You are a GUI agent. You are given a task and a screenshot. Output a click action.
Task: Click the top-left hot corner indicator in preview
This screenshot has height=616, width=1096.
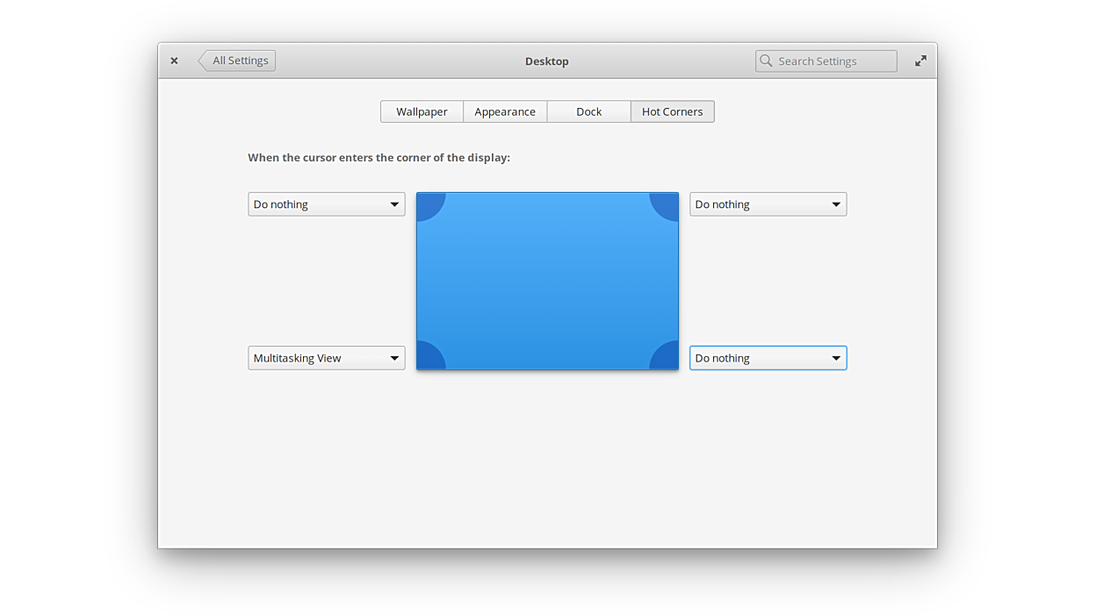point(428,204)
